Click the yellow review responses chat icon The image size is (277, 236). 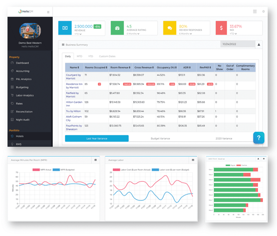coord(170,28)
